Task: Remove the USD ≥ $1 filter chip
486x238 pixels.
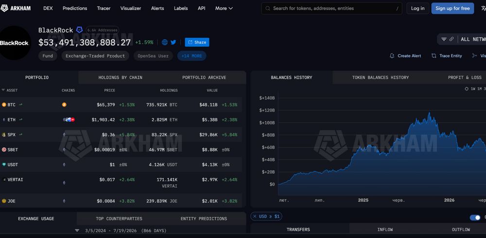Action: click(255, 216)
